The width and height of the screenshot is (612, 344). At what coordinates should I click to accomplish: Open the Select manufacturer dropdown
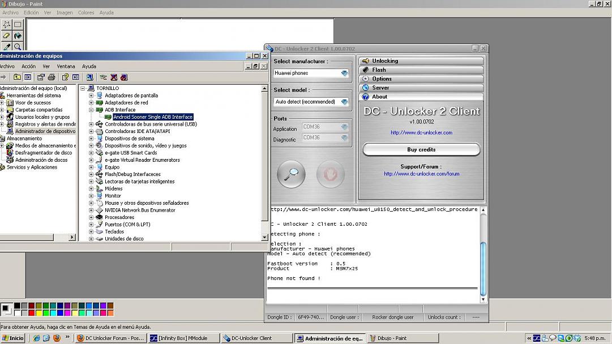344,73
